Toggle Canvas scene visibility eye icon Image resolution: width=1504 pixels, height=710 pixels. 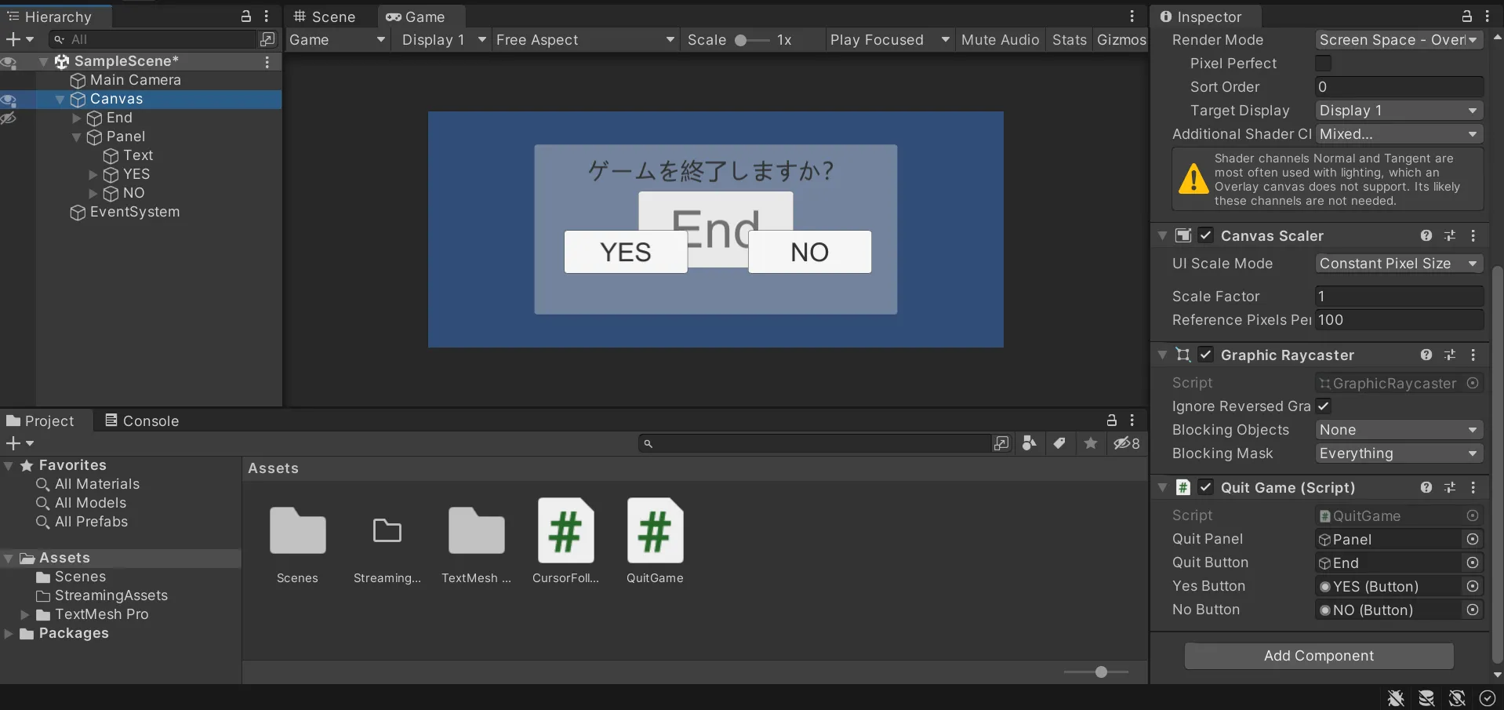click(x=9, y=100)
